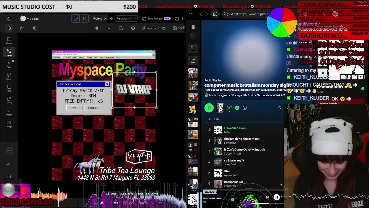Viewport: 369px width, 208px height.
Task: Click the print icon in the editor header
Action: pos(177,18)
